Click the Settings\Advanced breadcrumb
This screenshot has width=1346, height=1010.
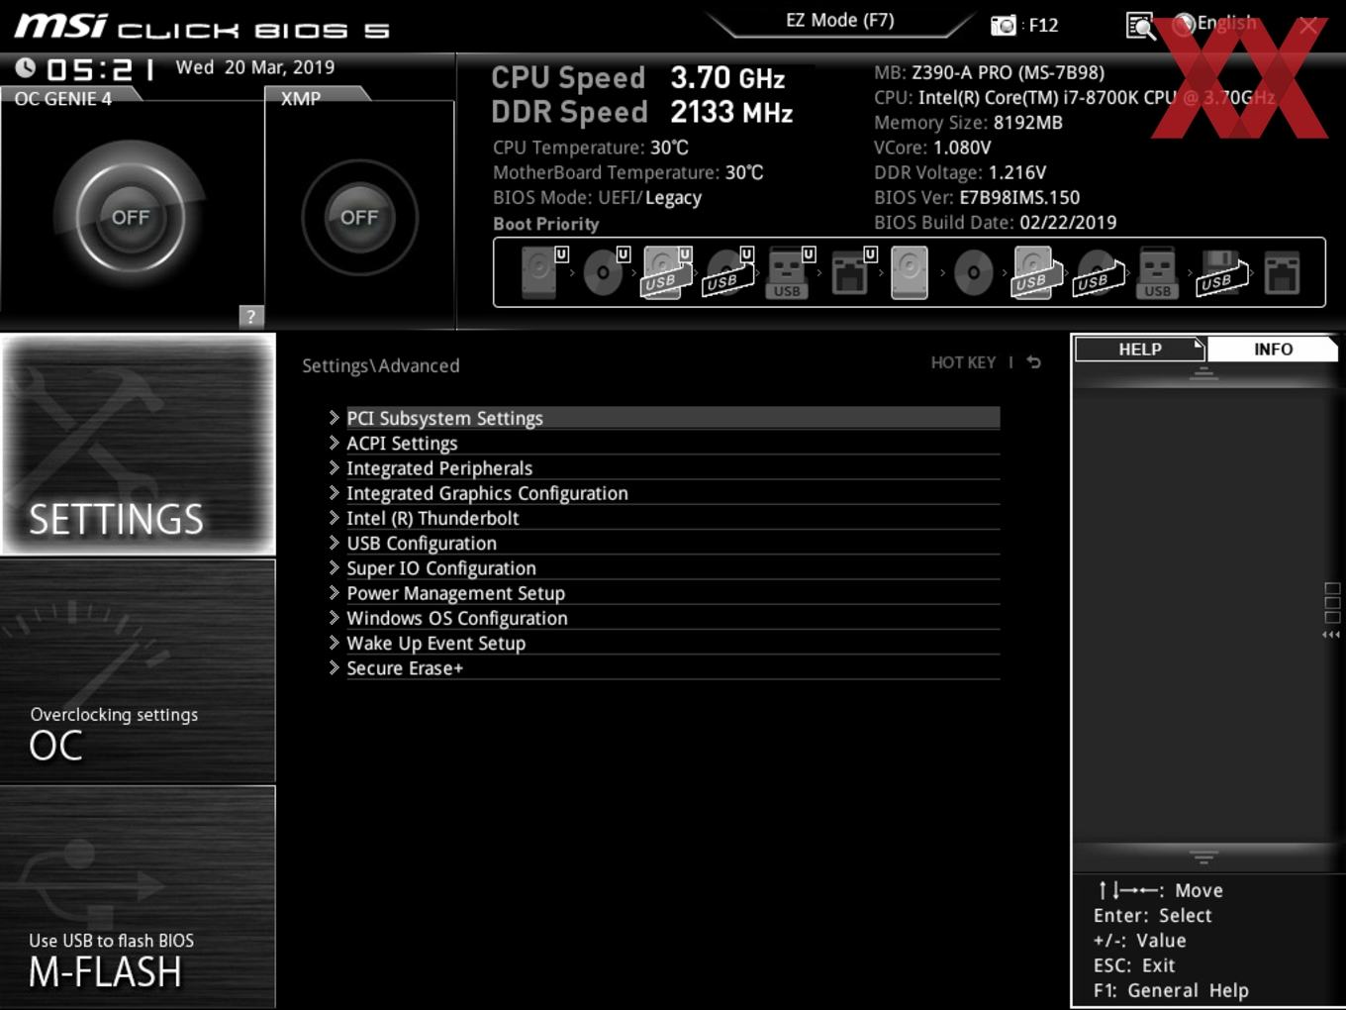[381, 365]
